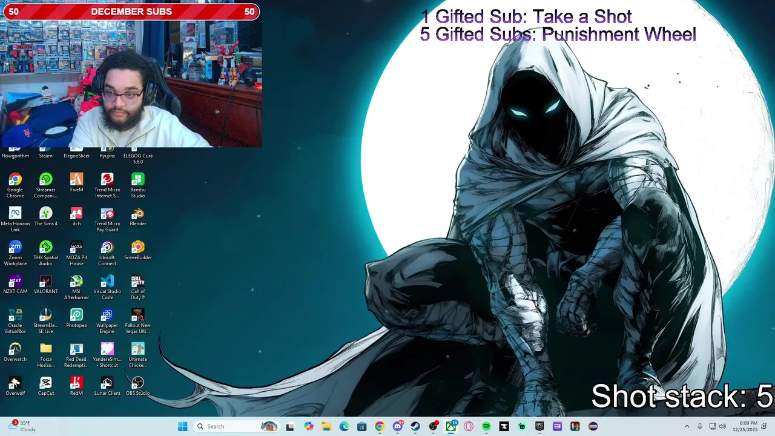775x436 pixels.
Task: Select the StreamElements SE.Live desktop icon
Action: (45, 321)
